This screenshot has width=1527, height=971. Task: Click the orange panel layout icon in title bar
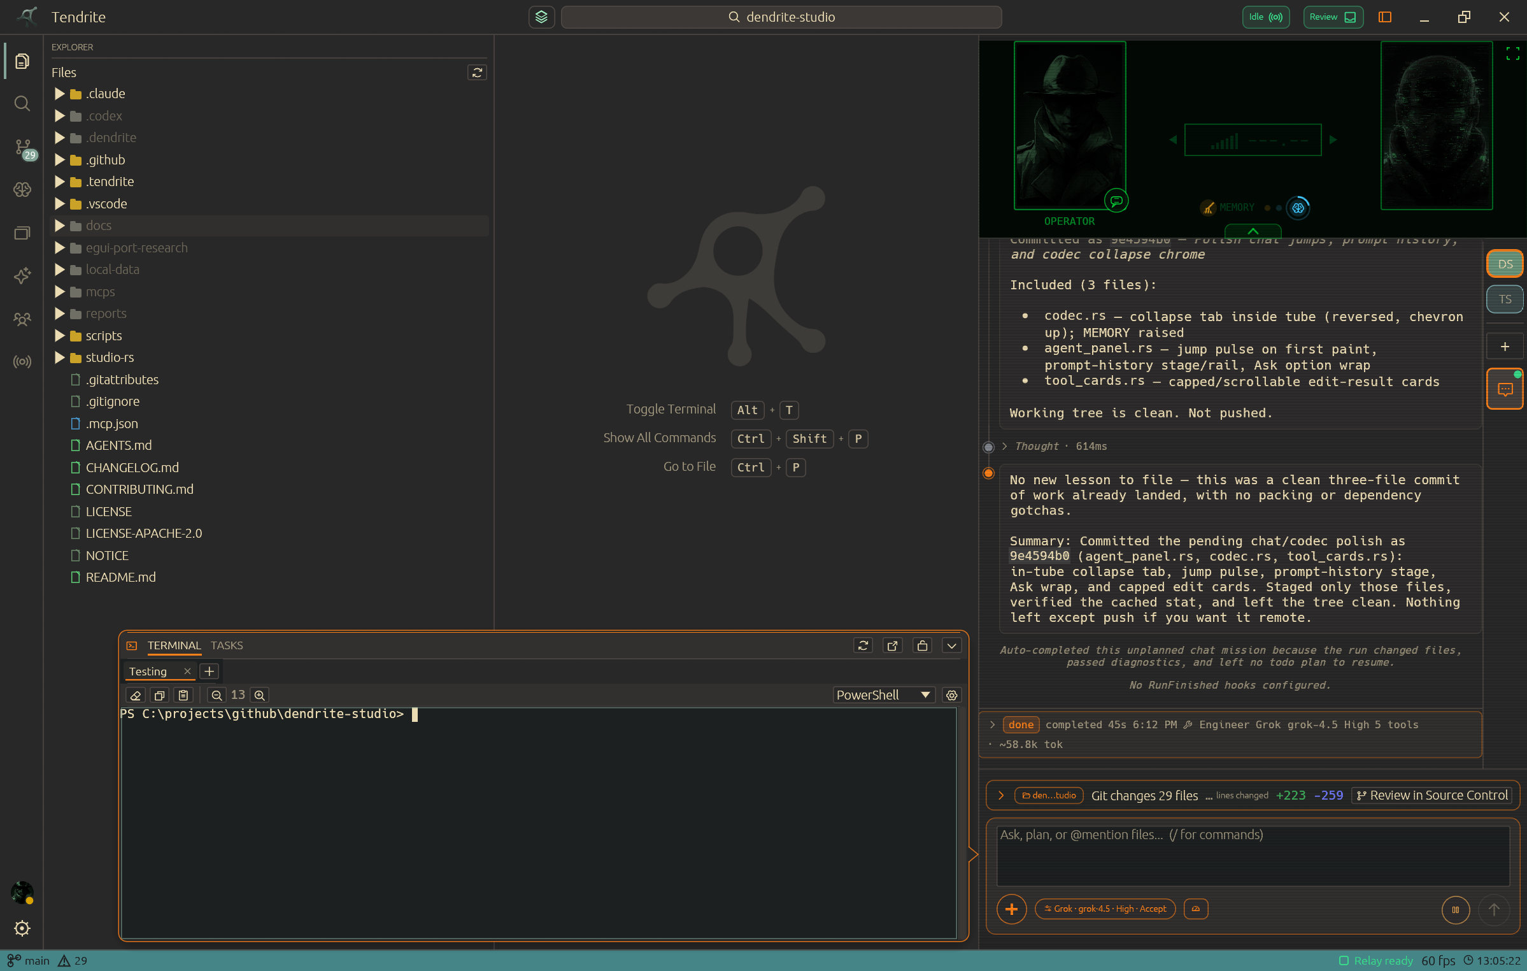1385,17
